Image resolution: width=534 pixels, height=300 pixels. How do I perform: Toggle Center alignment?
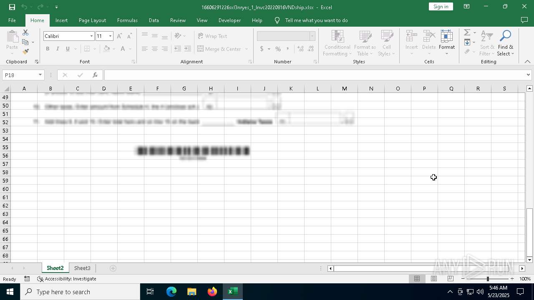[x=154, y=49]
